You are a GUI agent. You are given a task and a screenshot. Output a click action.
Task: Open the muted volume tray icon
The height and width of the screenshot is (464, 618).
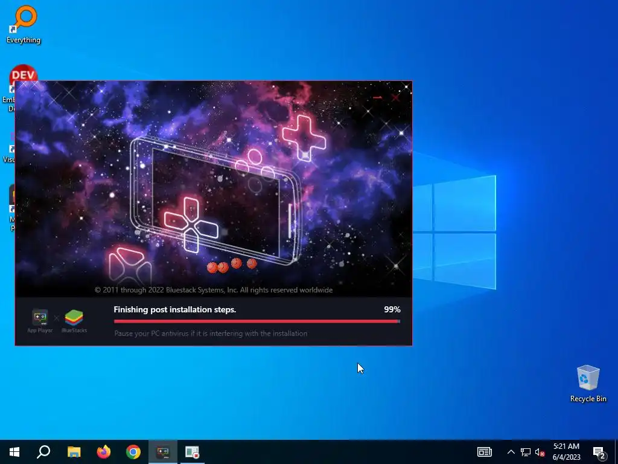point(540,452)
